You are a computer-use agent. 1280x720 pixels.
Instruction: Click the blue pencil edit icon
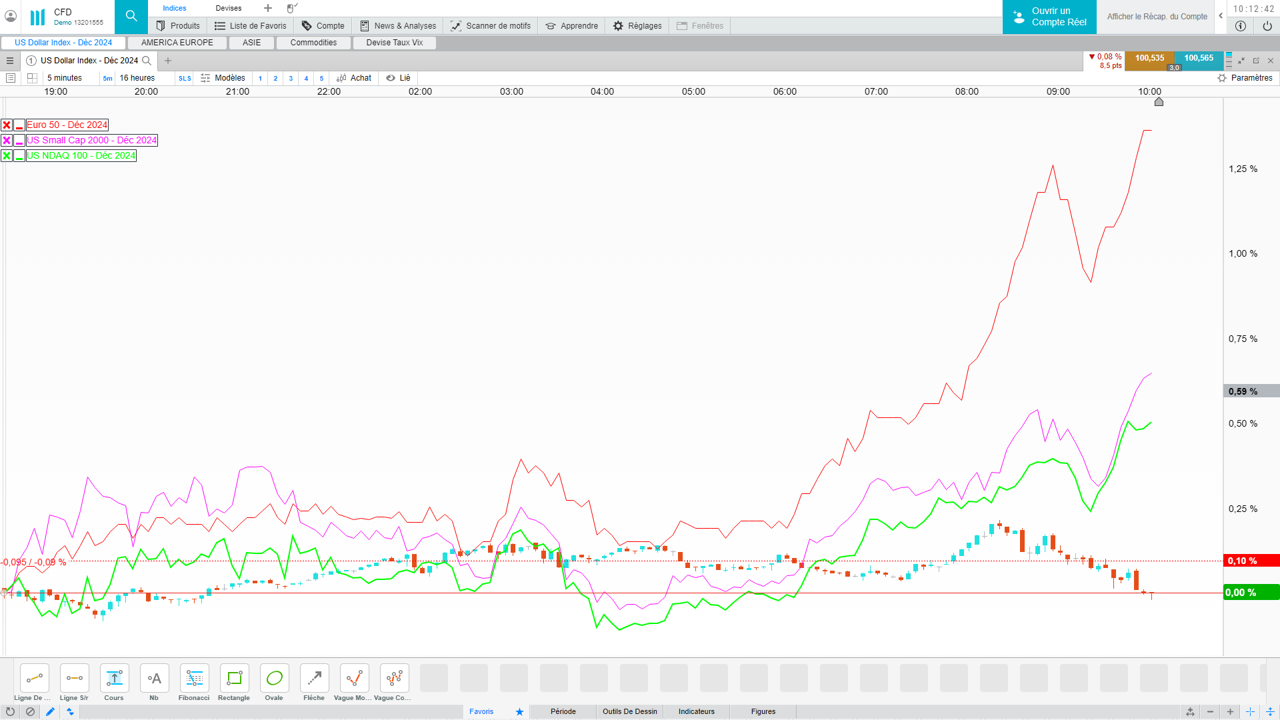point(50,712)
